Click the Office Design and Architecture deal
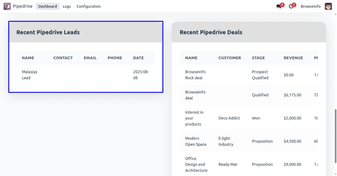 196,164
